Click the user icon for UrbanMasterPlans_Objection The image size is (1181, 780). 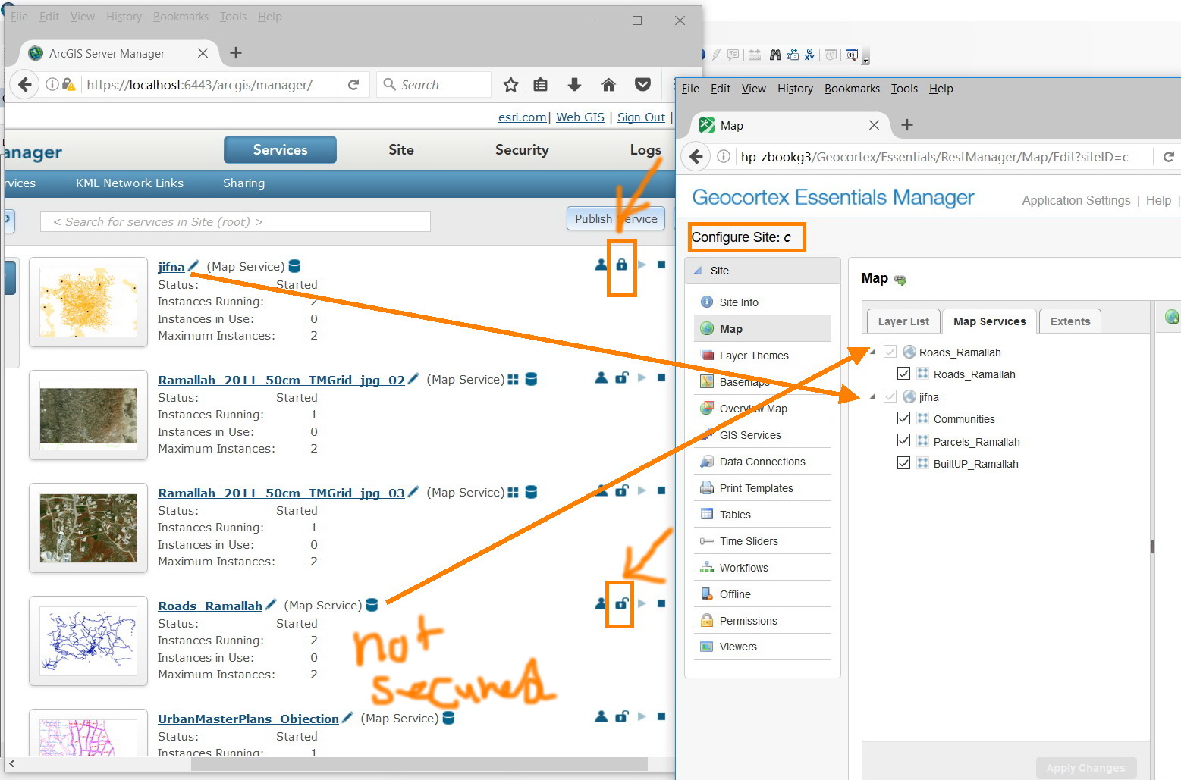pyautogui.click(x=601, y=716)
